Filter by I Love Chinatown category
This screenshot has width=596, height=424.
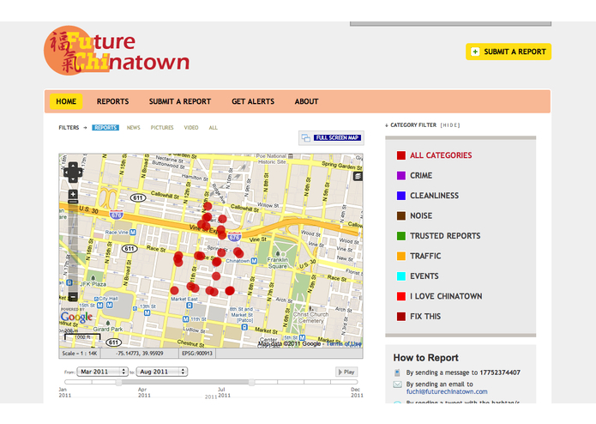446,296
